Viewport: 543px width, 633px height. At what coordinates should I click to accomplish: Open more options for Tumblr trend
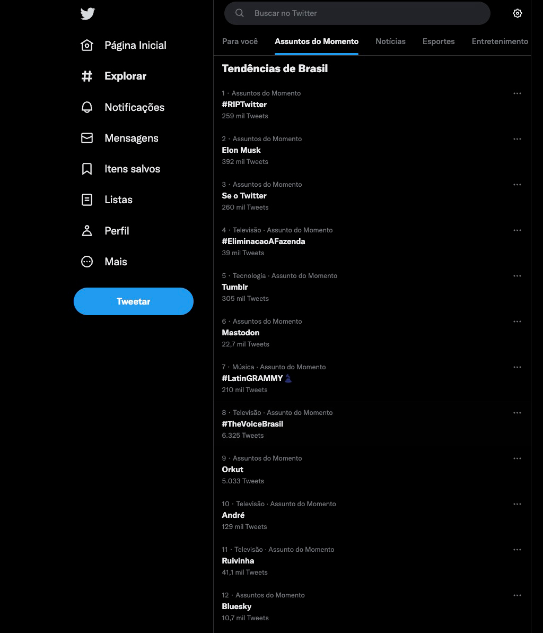(x=517, y=276)
